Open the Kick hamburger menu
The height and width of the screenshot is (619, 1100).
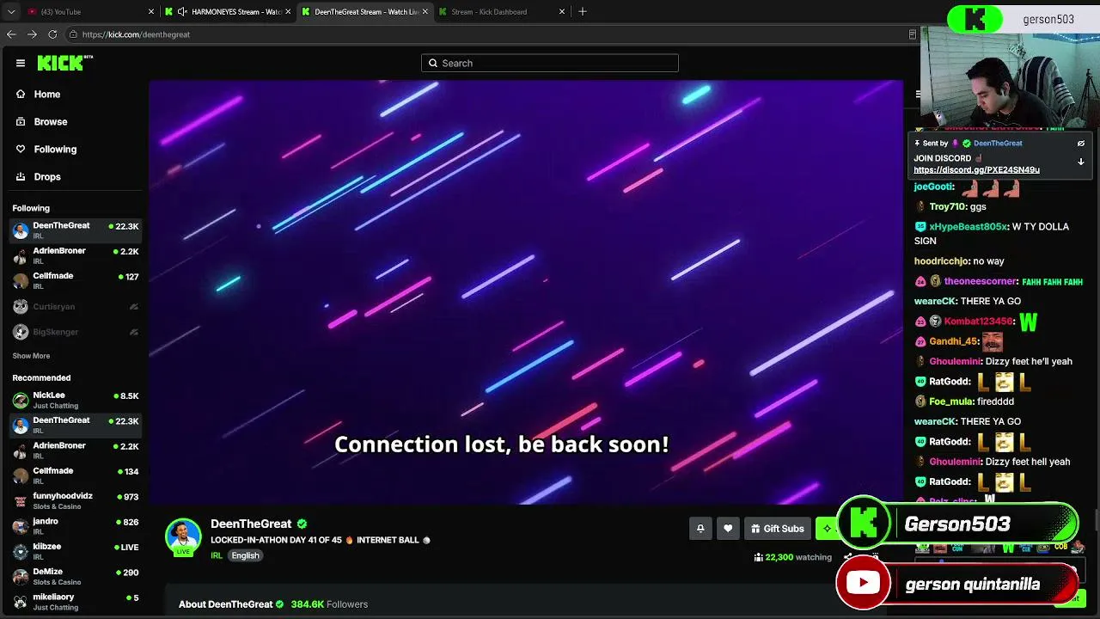tap(21, 63)
